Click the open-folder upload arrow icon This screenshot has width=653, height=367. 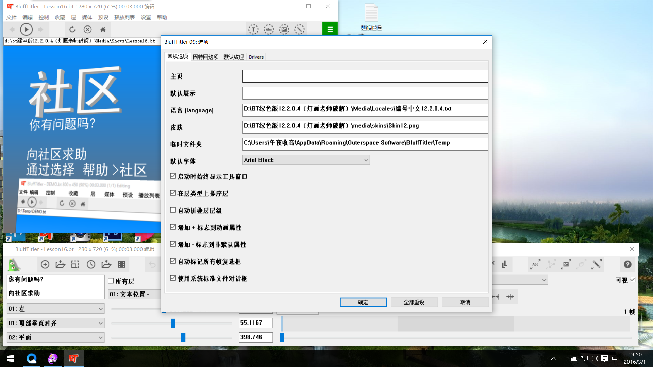[x=60, y=264]
